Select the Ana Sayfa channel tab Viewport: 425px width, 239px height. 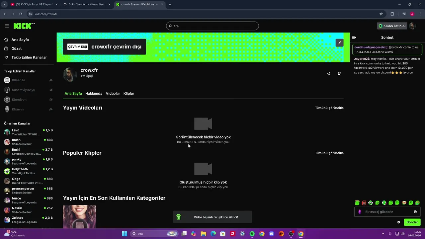73,94
